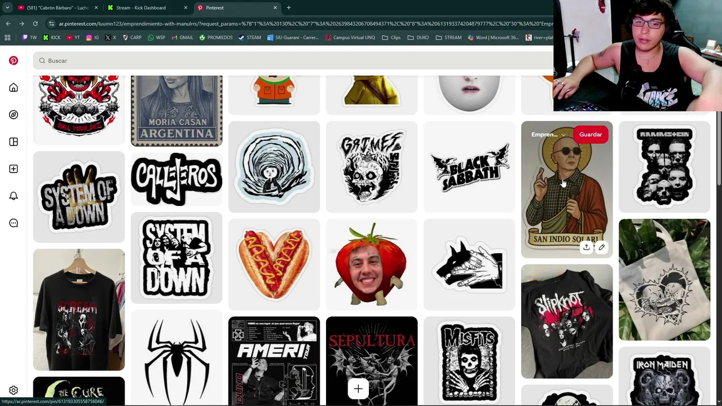Open the white tote bag pin
The width and height of the screenshot is (722, 406).
tap(664, 280)
